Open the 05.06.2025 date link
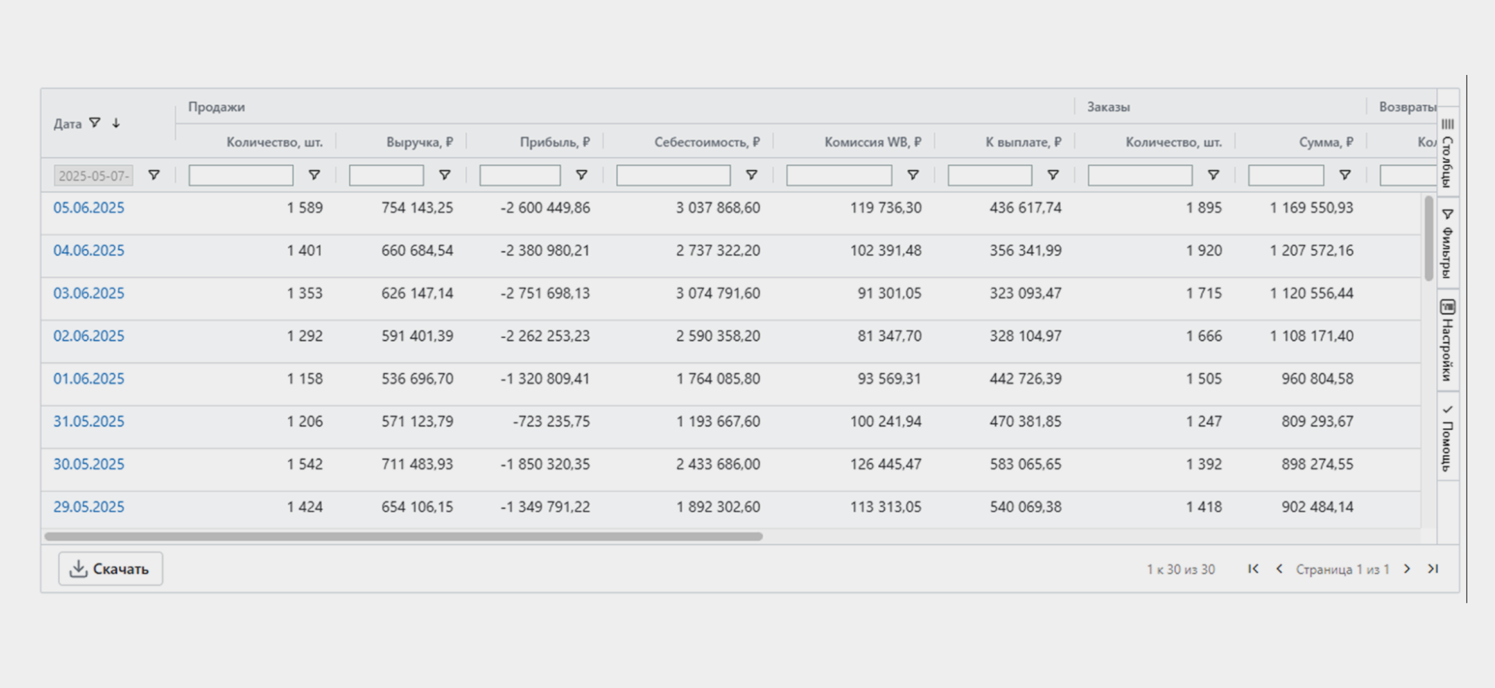 click(89, 207)
